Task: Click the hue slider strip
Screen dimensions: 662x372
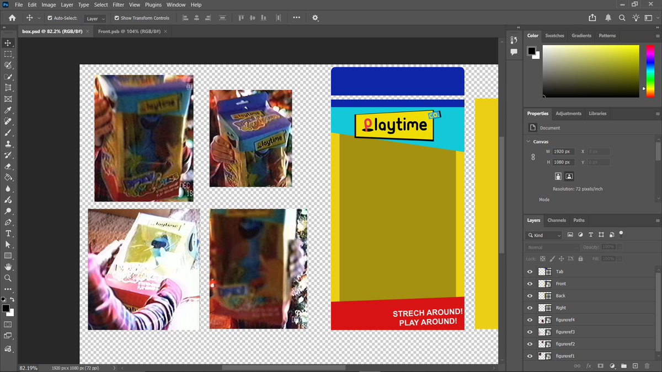Action: [650, 71]
